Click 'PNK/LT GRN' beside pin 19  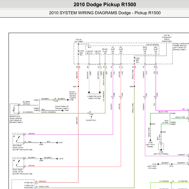(44, 186)
